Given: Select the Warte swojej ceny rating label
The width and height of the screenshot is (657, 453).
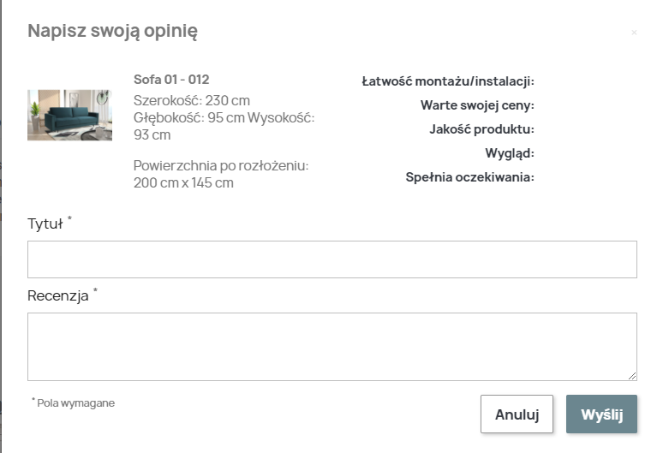Looking at the screenshot, I should pyautogui.click(x=477, y=105).
